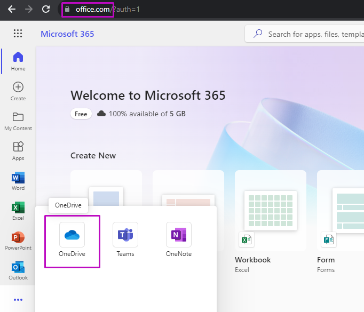364x312 pixels.
Task: Click the padlock site info icon
Action: click(67, 9)
